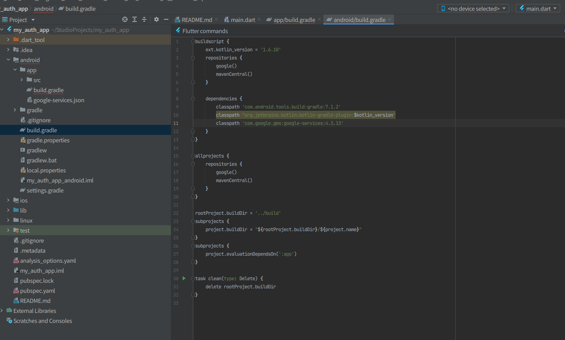Close the main.dart editor tab
This screenshot has width=565, height=340.
pyautogui.click(x=259, y=20)
